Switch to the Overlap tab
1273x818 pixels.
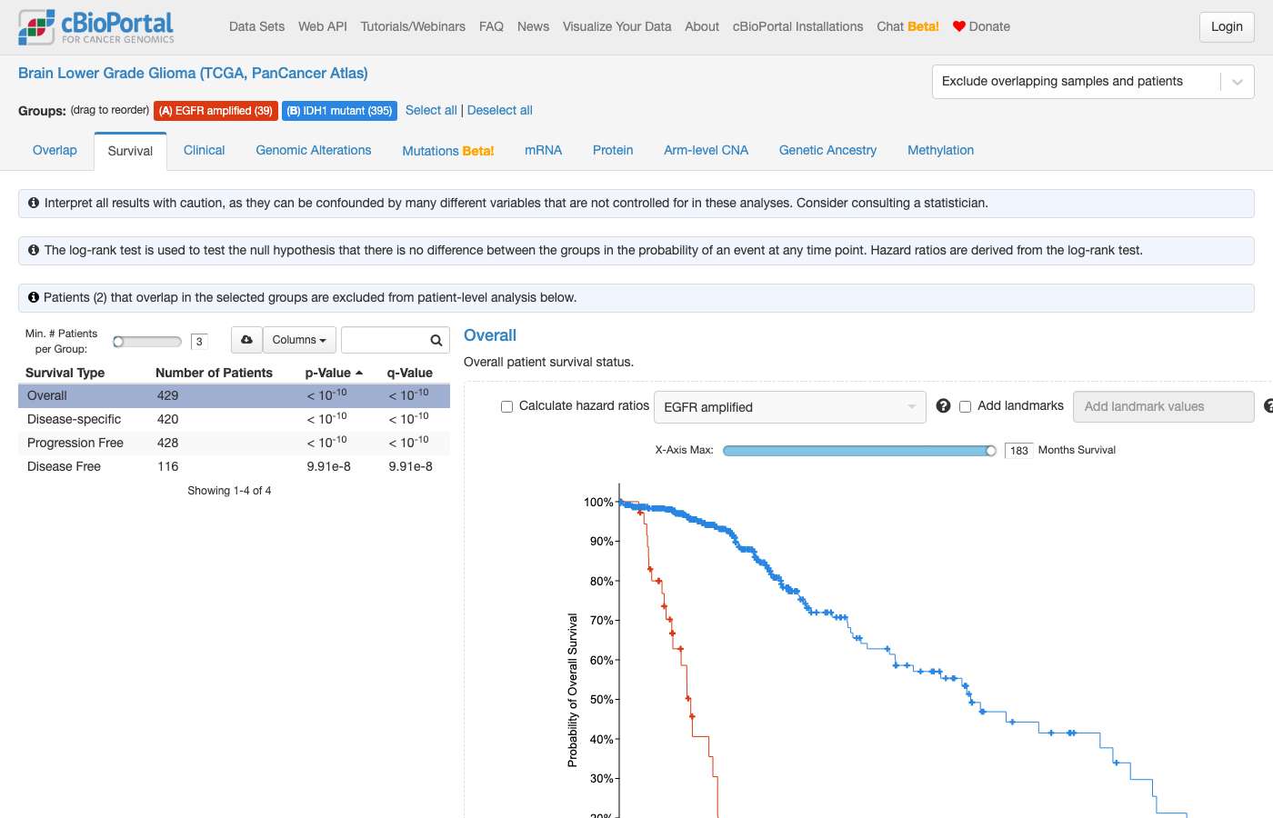pos(55,151)
